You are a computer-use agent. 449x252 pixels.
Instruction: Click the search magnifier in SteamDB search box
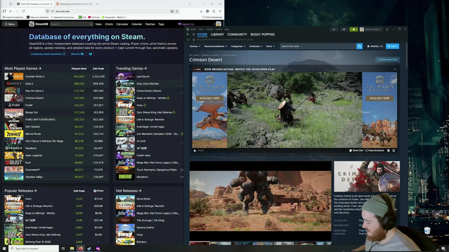tap(91, 24)
